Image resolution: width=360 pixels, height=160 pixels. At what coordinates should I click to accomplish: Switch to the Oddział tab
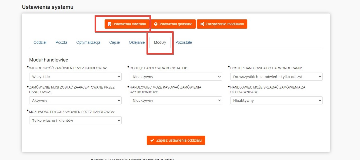[x=40, y=42]
